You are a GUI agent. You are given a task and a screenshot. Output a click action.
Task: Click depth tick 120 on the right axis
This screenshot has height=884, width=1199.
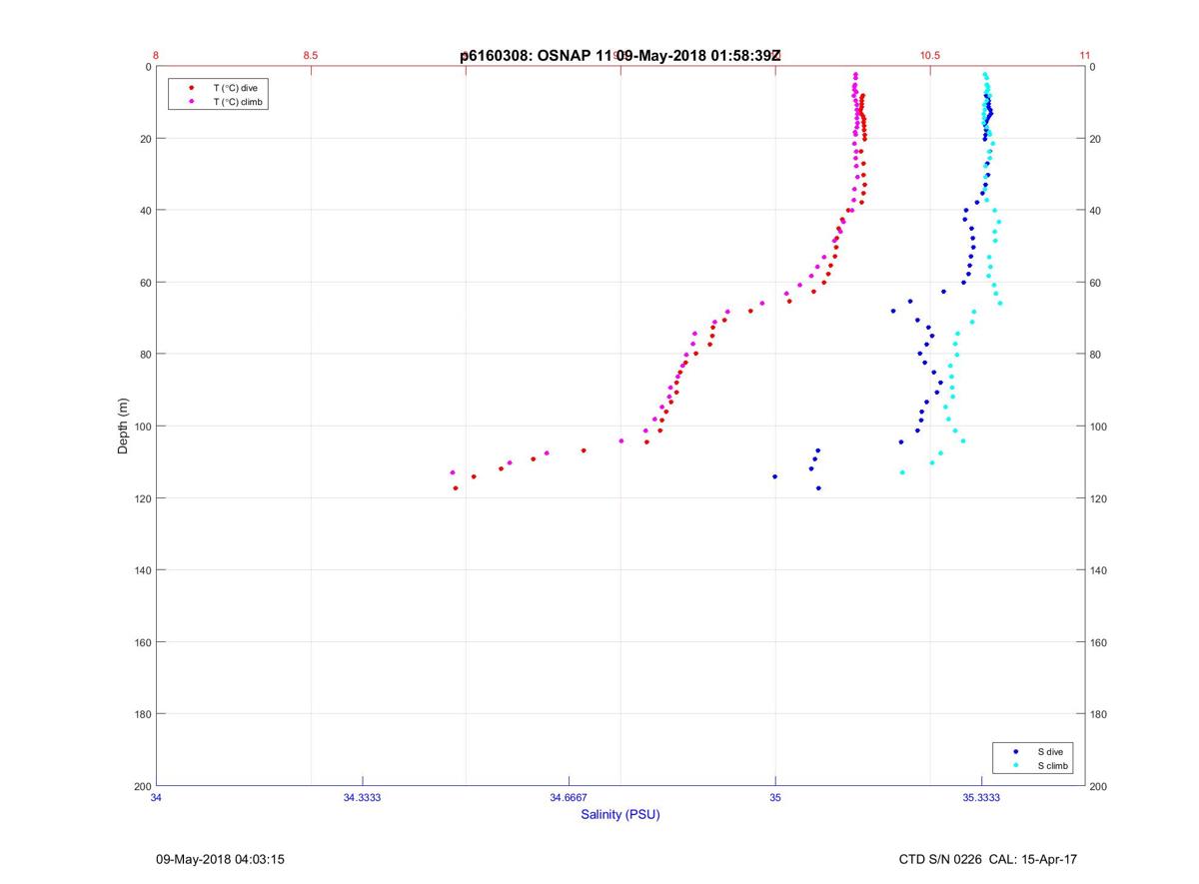(x=1099, y=498)
